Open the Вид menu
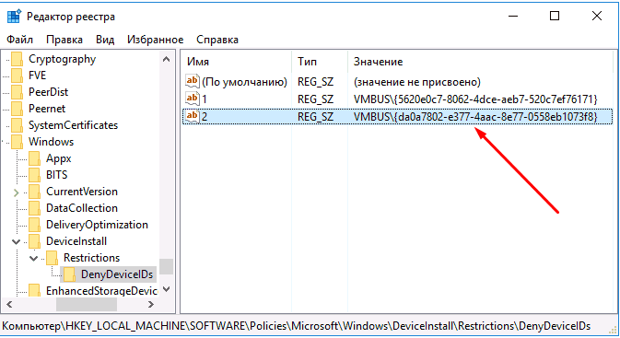The width and height of the screenshot is (620, 338). click(x=105, y=40)
